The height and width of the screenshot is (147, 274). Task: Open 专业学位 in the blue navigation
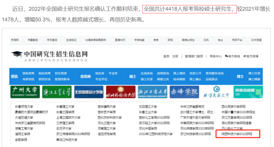coord(101,79)
